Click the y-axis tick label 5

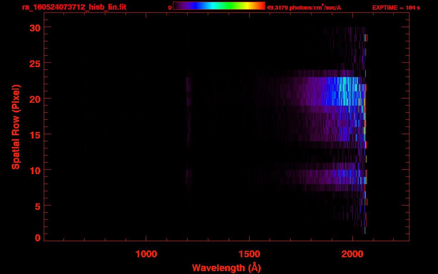37,206
